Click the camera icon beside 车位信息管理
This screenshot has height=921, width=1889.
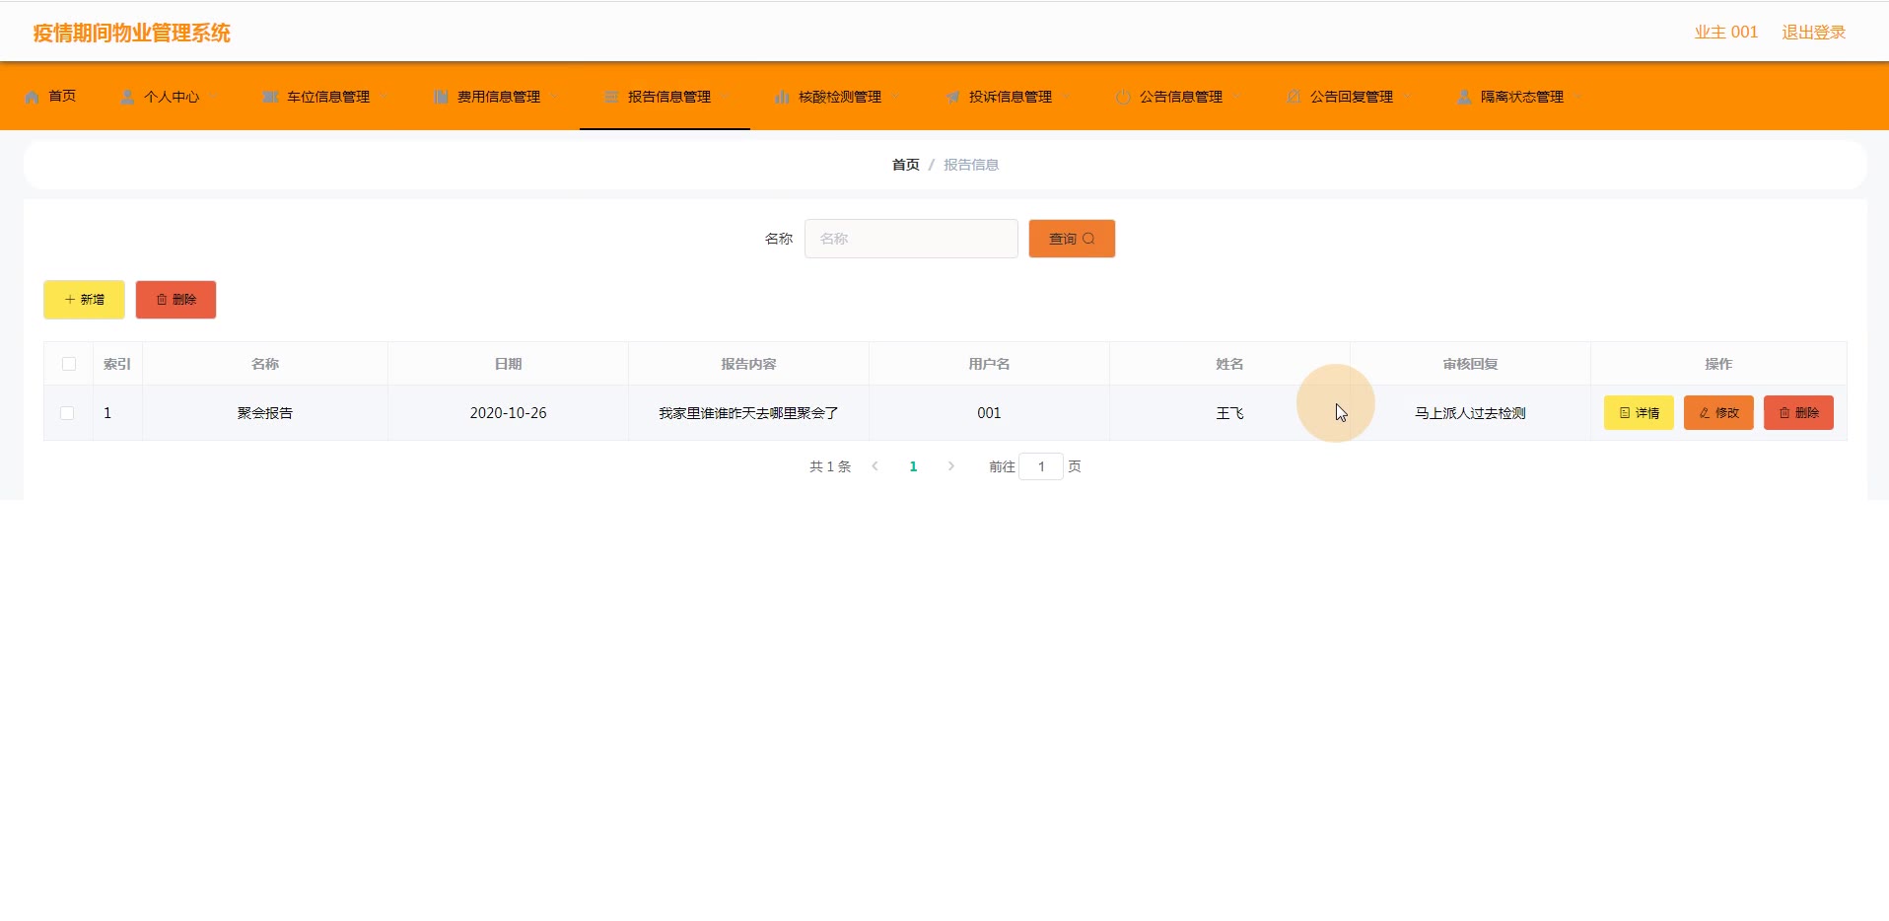[270, 97]
